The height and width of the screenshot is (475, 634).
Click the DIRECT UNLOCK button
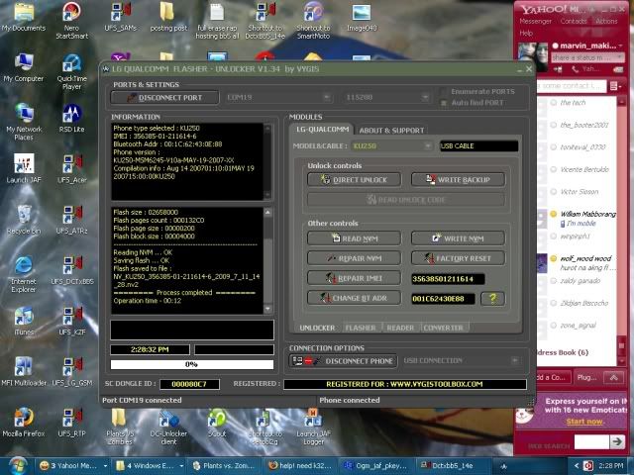355,180
